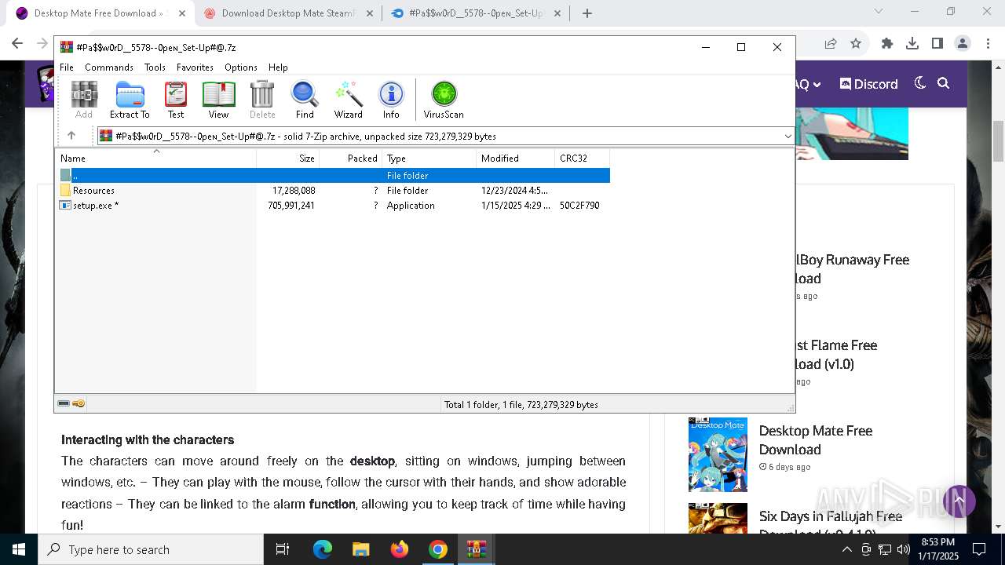The height and width of the screenshot is (565, 1005).
Task: Open Chrome extensions puzzle icon
Action: 887,44
